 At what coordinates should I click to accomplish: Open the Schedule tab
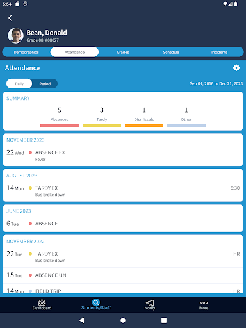[171, 52]
